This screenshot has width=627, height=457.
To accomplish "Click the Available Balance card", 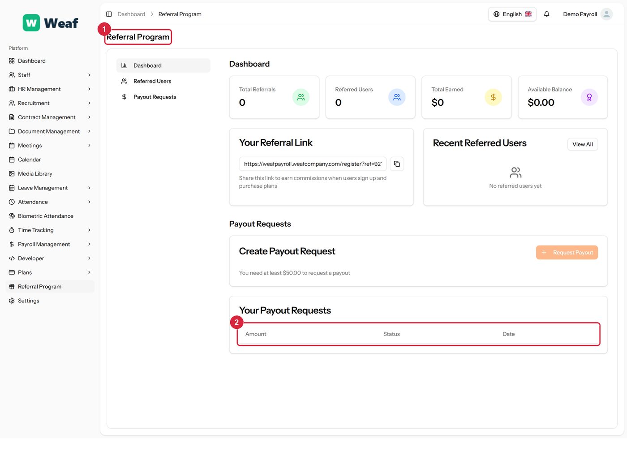I will coord(563,97).
